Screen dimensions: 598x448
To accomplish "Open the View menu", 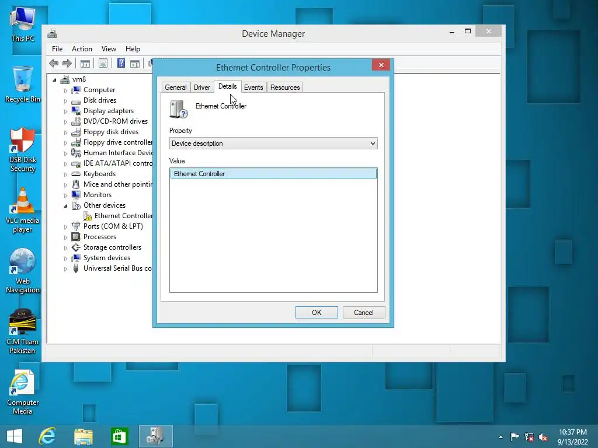I will (109, 49).
